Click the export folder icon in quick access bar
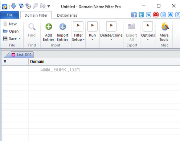 pyautogui.click(x=43, y=6)
